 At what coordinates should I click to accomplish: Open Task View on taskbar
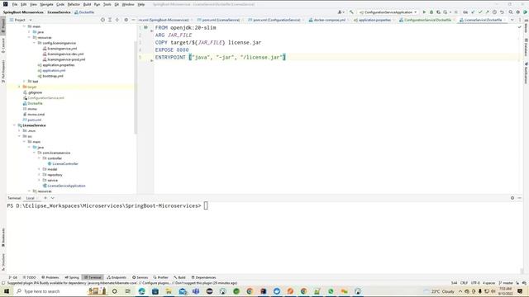pyautogui.click(x=128, y=291)
